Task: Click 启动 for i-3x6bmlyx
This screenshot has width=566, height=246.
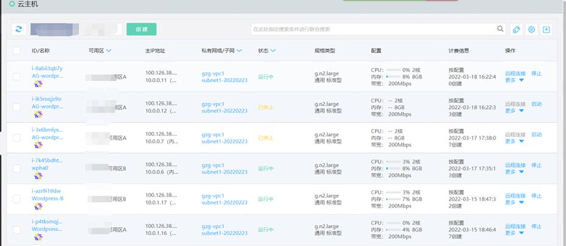Action: (x=537, y=135)
